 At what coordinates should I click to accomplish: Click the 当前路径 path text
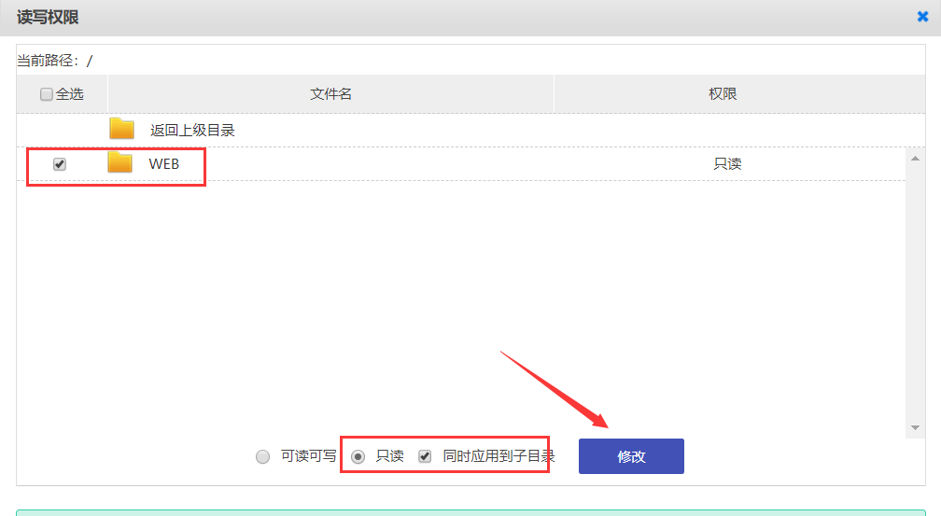click(54, 61)
